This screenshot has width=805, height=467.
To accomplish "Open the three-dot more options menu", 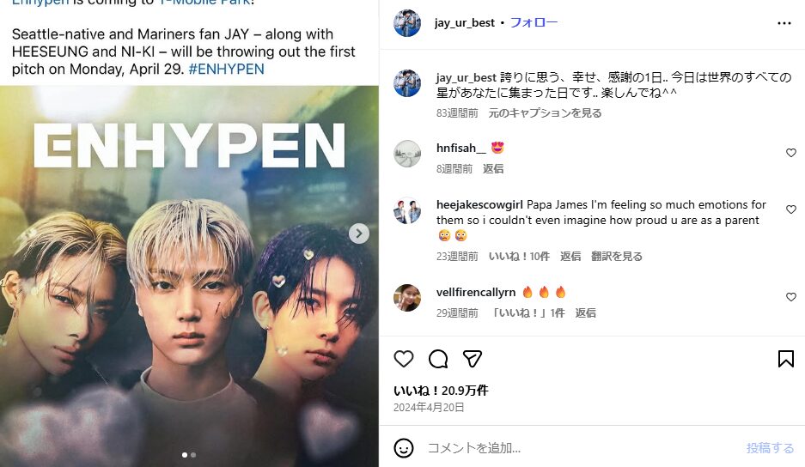I will 784,23.
